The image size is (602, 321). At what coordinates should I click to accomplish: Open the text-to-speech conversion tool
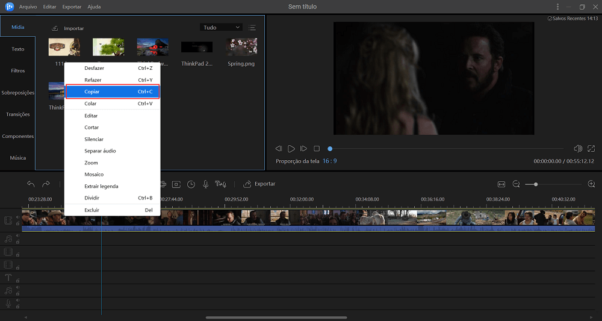220,184
